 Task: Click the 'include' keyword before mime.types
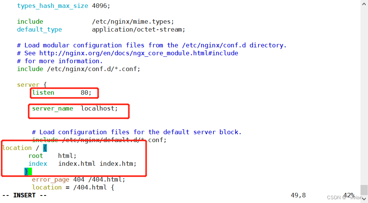30,22
